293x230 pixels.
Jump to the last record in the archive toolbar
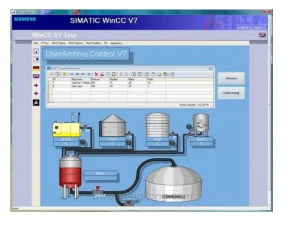pos(89,74)
